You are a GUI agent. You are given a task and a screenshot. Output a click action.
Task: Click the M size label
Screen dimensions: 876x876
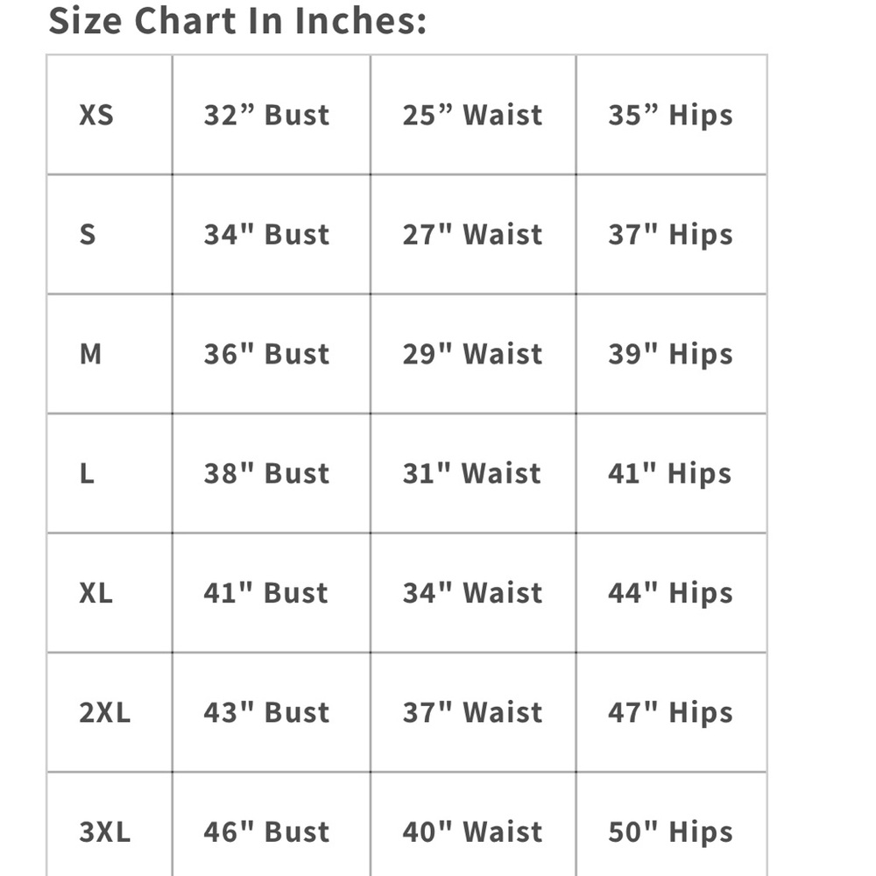pyautogui.click(x=90, y=354)
